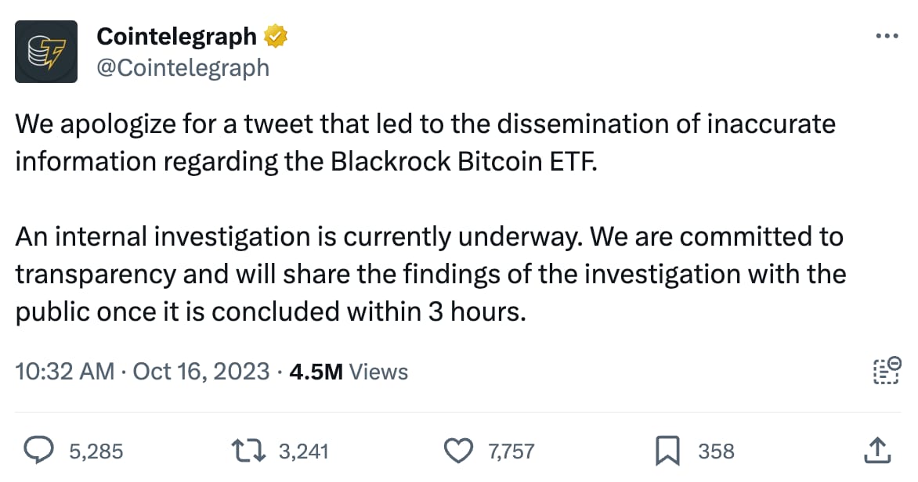
Task: Click the internal investigation paragraph text
Action: 430,275
